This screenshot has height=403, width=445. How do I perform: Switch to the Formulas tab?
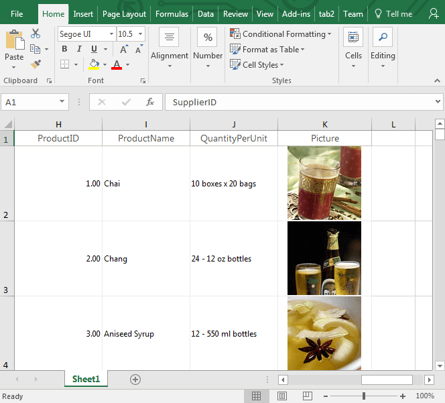pyautogui.click(x=172, y=14)
